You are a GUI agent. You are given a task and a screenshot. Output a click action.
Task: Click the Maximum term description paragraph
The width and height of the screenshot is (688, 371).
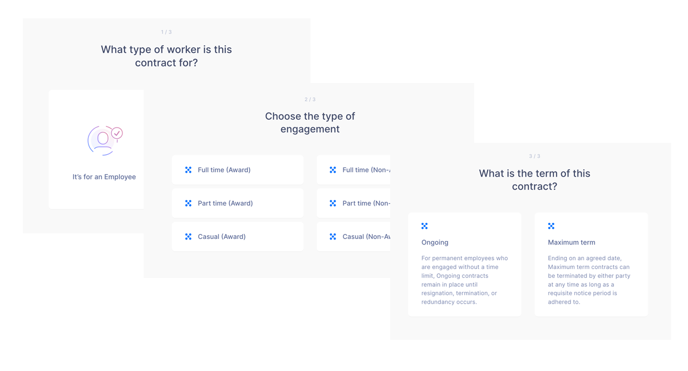pos(589,280)
